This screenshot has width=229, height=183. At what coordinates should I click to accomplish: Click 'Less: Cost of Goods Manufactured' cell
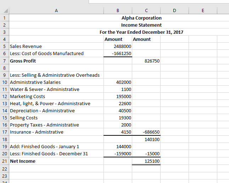click(56, 53)
